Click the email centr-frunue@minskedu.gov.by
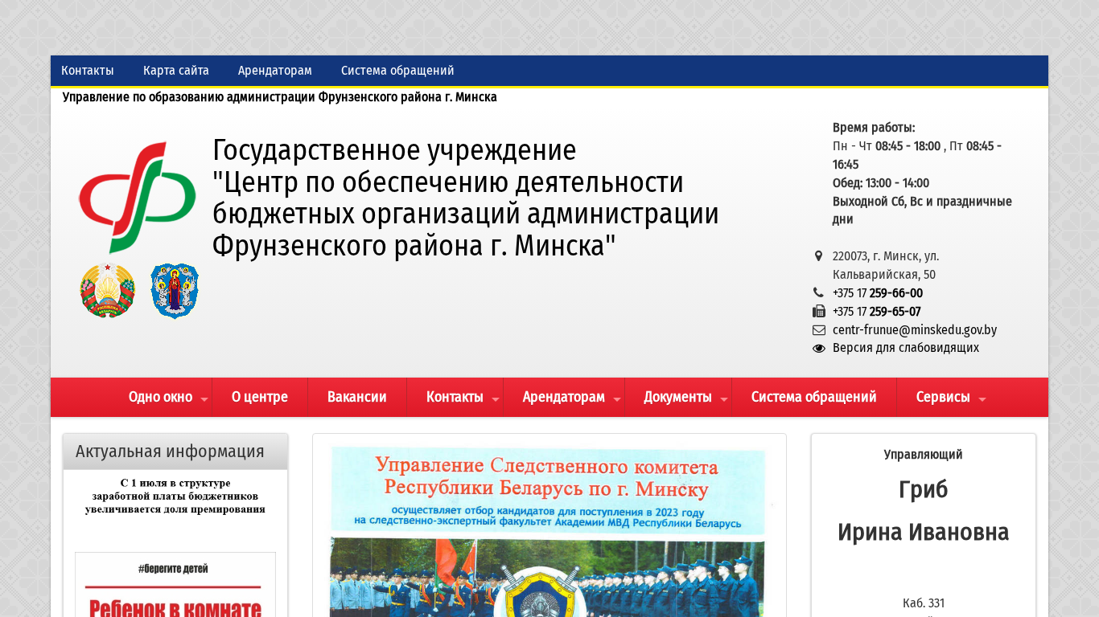Viewport: 1099px width, 617px height. (x=915, y=330)
